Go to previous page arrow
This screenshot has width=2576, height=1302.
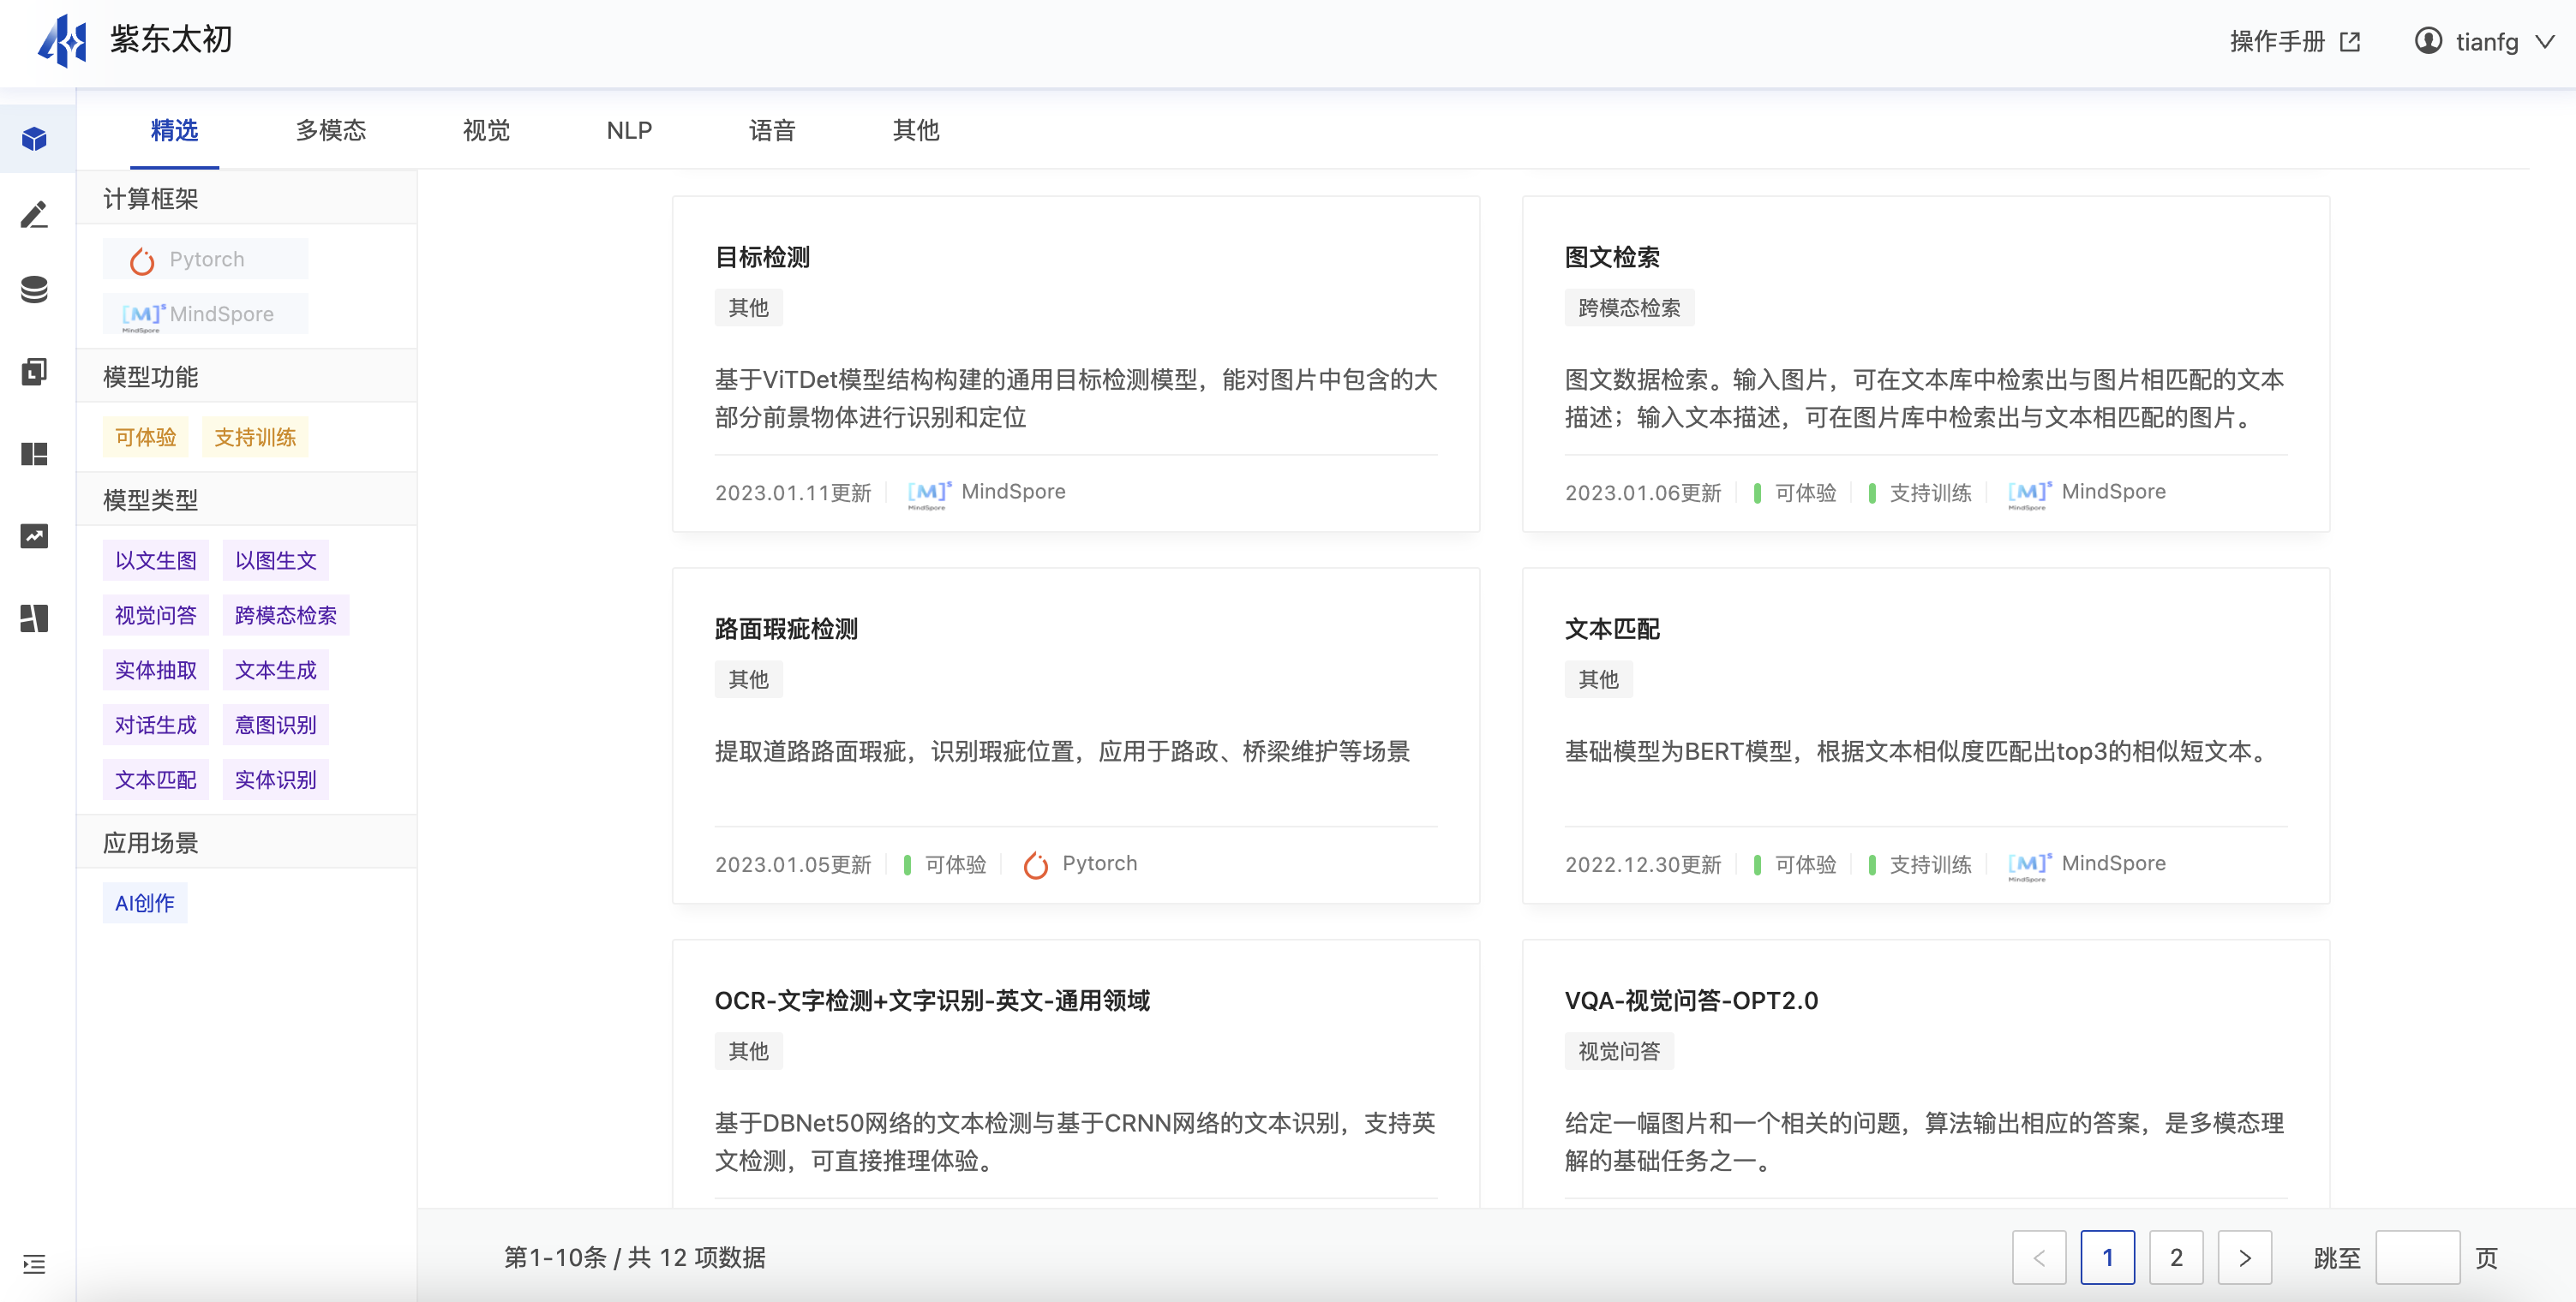coord(2039,1258)
